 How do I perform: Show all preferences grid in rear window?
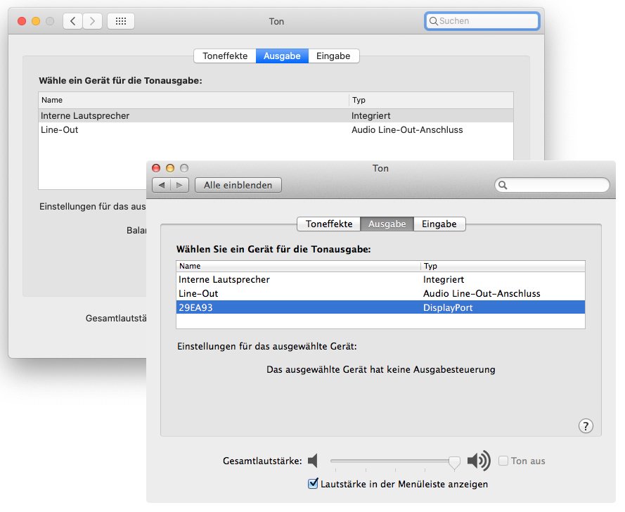coord(121,21)
